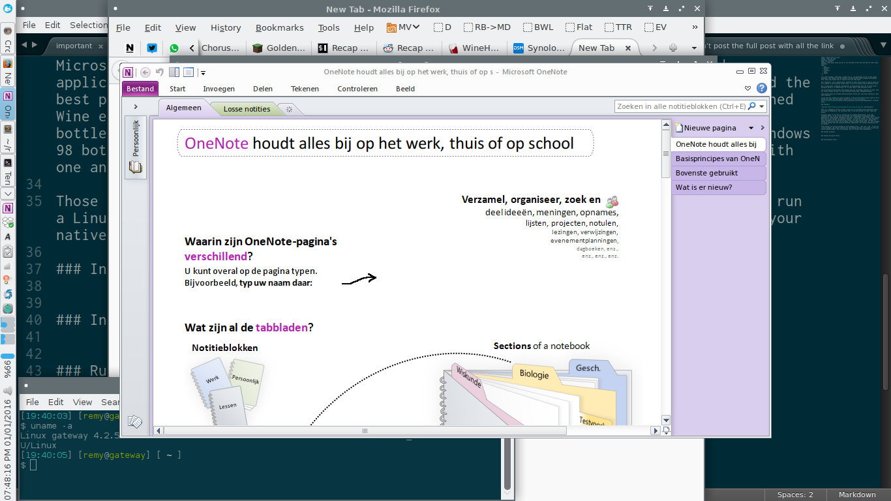This screenshot has width=891, height=501.
Task: Click the OneNote tray icon in panel
Action: 8,209
